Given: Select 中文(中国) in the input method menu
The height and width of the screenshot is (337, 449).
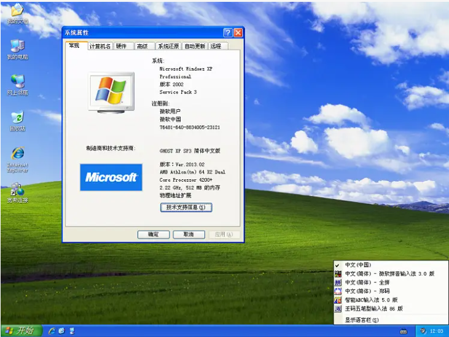Looking at the screenshot, I should point(357,265).
